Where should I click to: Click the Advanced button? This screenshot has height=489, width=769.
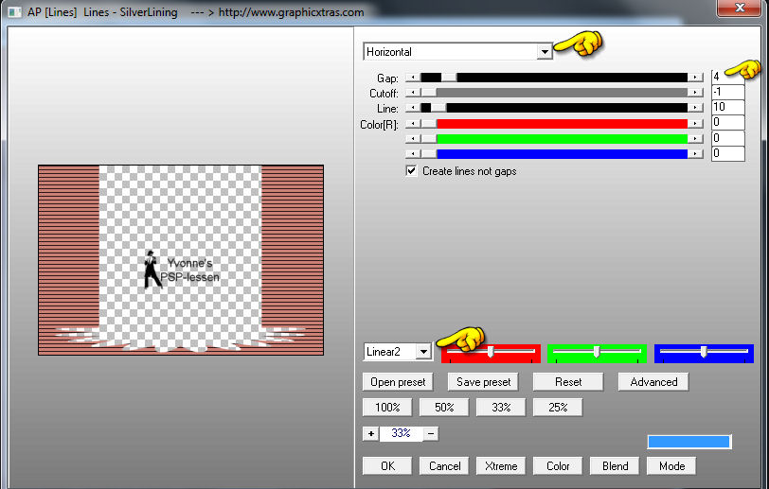pyautogui.click(x=653, y=382)
